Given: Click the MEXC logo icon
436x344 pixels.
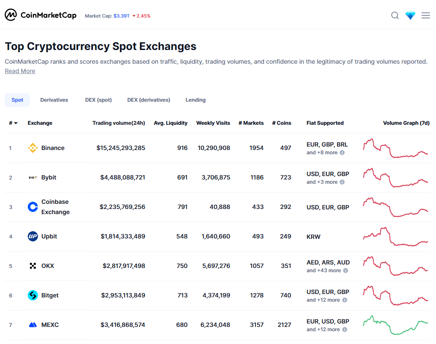Looking at the screenshot, I should click(33, 325).
